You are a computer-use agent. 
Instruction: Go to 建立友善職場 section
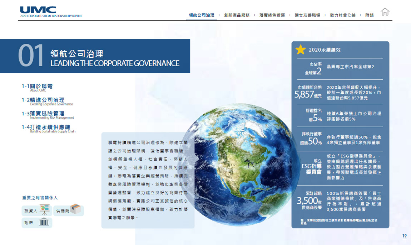(307, 15)
